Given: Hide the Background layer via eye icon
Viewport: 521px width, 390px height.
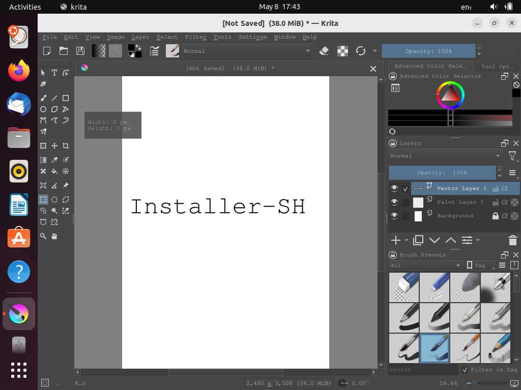Looking at the screenshot, I should [x=394, y=216].
